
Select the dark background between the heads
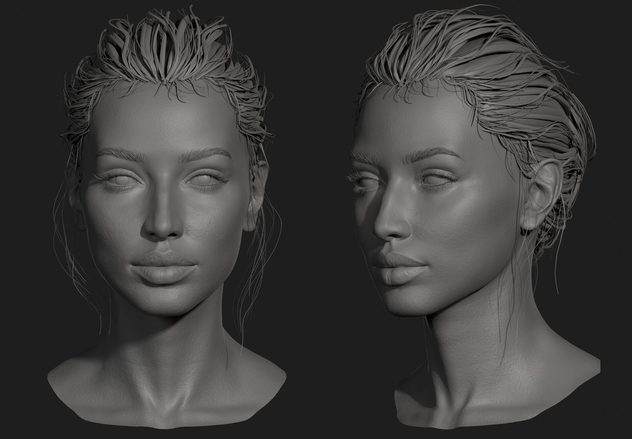tap(316, 197)
